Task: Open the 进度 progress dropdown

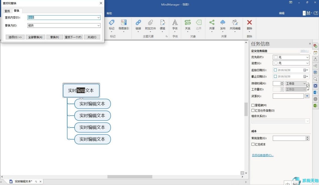Action: [x=307, y=63]
